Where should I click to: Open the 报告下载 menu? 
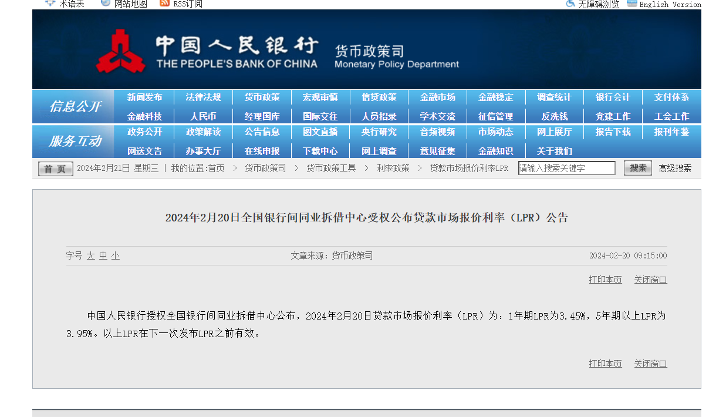(x=613, y=132)
